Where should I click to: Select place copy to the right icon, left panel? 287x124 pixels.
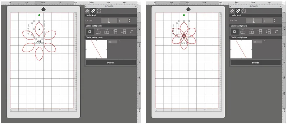pos(106,32)
